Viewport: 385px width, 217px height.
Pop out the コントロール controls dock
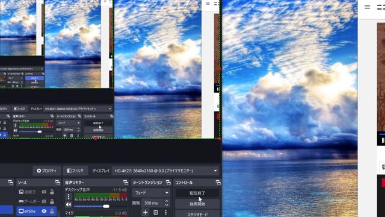(218, 182)
